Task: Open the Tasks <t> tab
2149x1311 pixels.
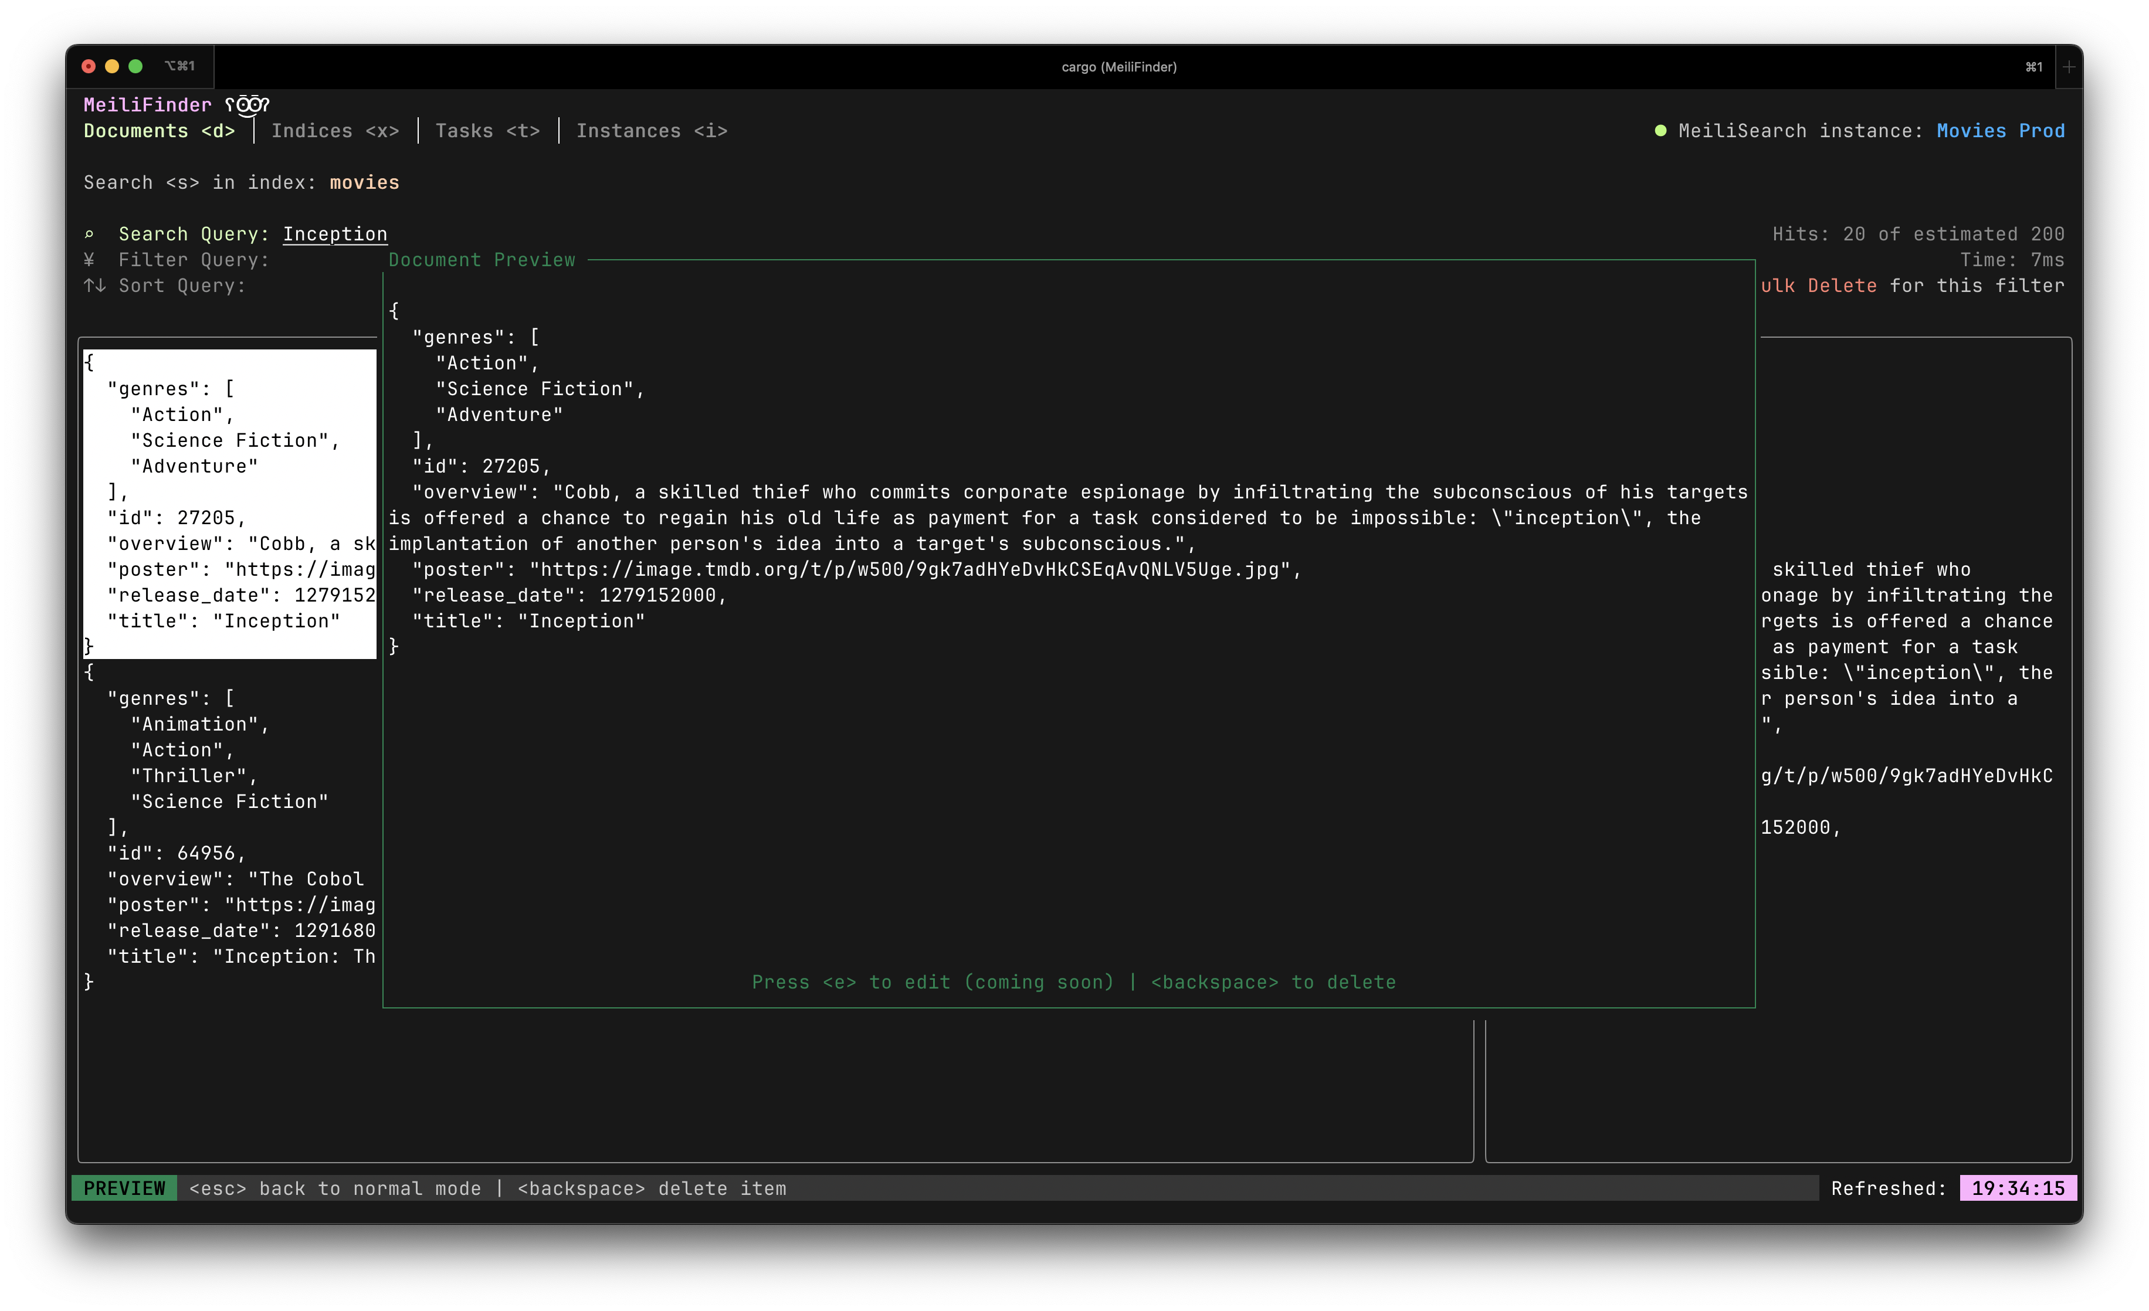Action: tap(487, 131)
